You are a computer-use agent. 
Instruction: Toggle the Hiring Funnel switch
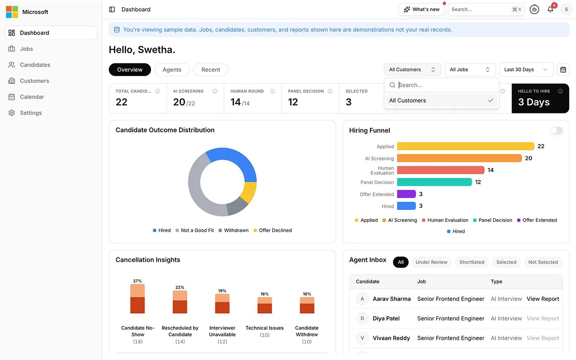point(556,130)
